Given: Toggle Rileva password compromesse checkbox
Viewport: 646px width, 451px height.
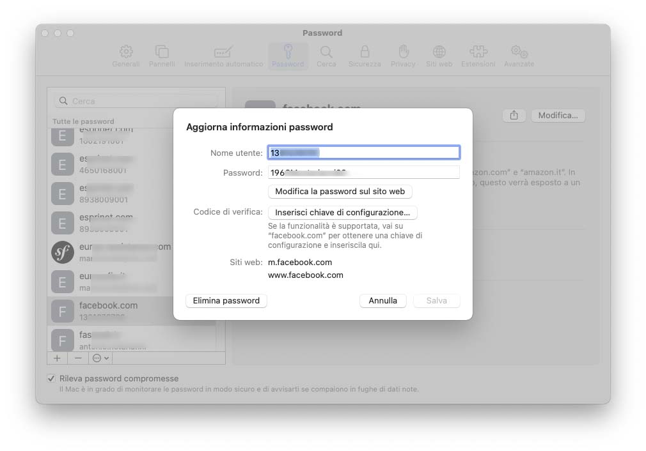Looking at the screenshot, I should pyautogui.click(x=51, y=378).
